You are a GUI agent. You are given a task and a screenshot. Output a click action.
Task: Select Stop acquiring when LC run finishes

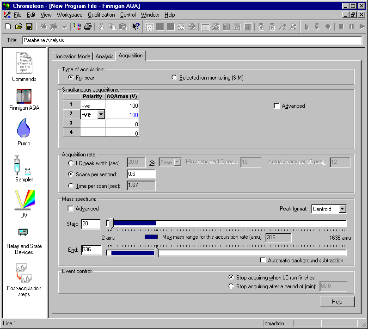coord(231,277)
